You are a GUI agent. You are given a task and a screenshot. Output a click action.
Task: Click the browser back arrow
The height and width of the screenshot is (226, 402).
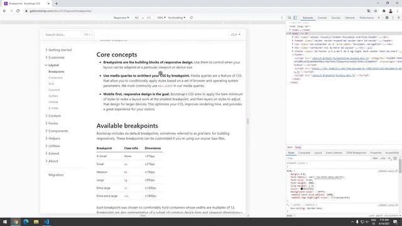coord(4,11)
